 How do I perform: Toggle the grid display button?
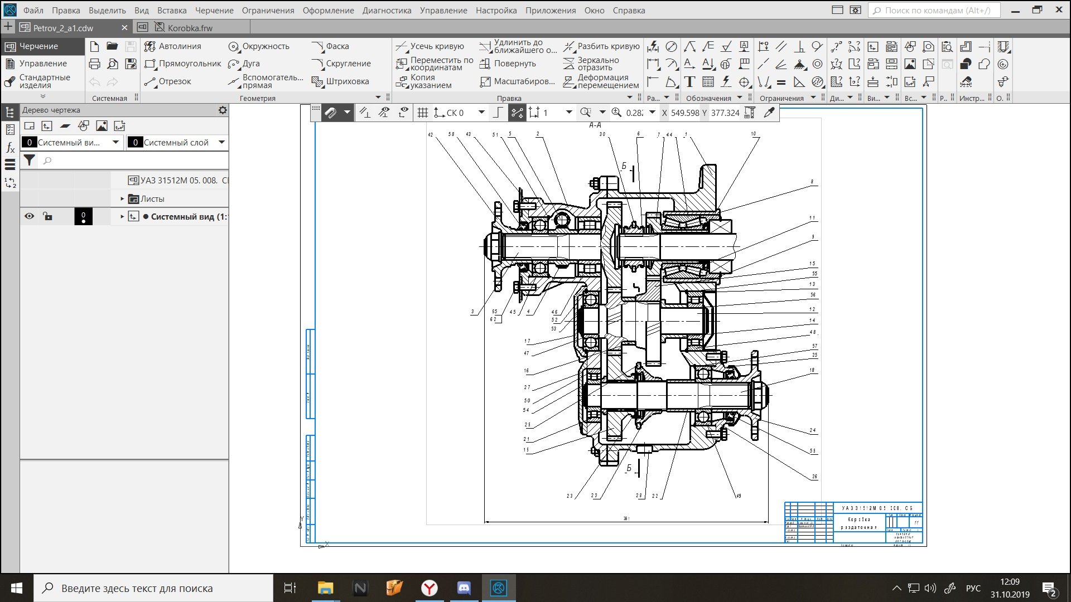(x=423, y=113)
